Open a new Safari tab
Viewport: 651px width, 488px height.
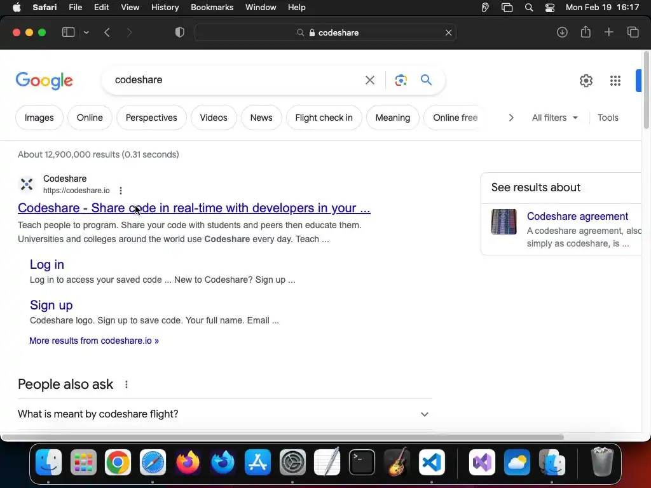[608, 32]
